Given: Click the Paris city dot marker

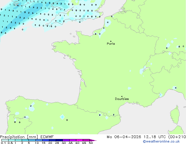Looking at the screenshot, I should [111, 41].
